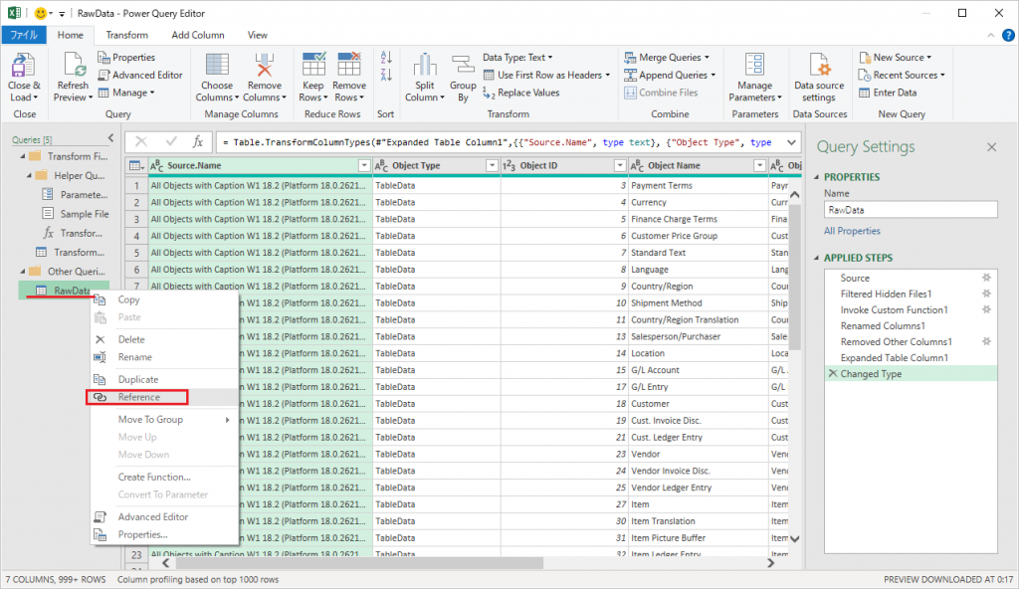Switch to the Add Column ribbon tab
This screenshot has width=1019, height=589.
click(x=198, y=35)
